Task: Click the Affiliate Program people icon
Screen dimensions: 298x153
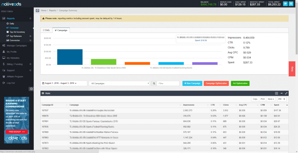Action: point(3,77)
